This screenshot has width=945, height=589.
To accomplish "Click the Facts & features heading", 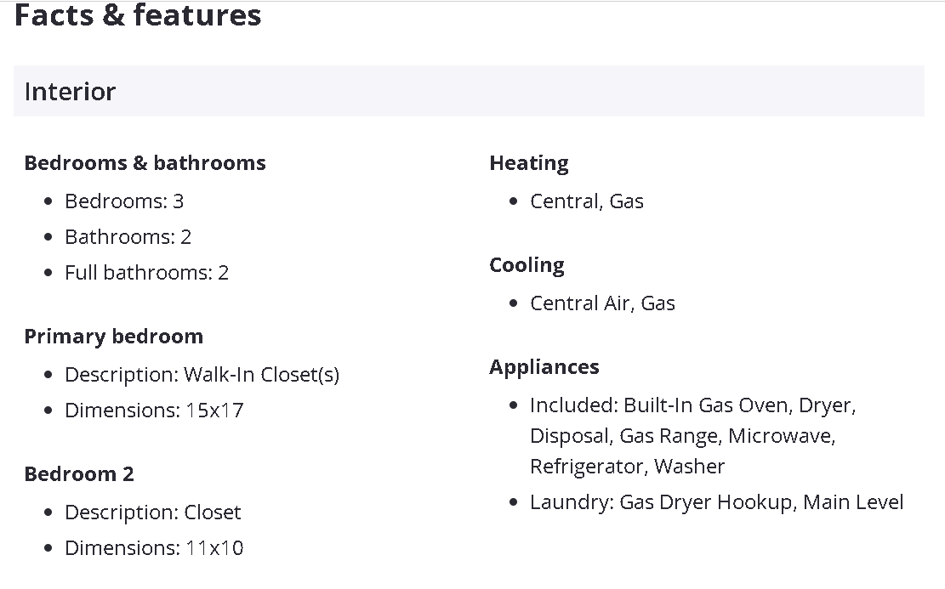I will pos(138,15).
